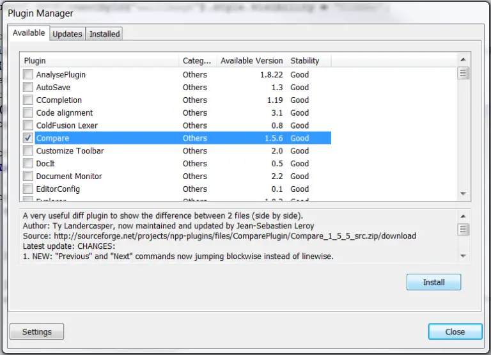Click plugin list scrollbar down arrow

pyautogui.click(x=464, y=194)
